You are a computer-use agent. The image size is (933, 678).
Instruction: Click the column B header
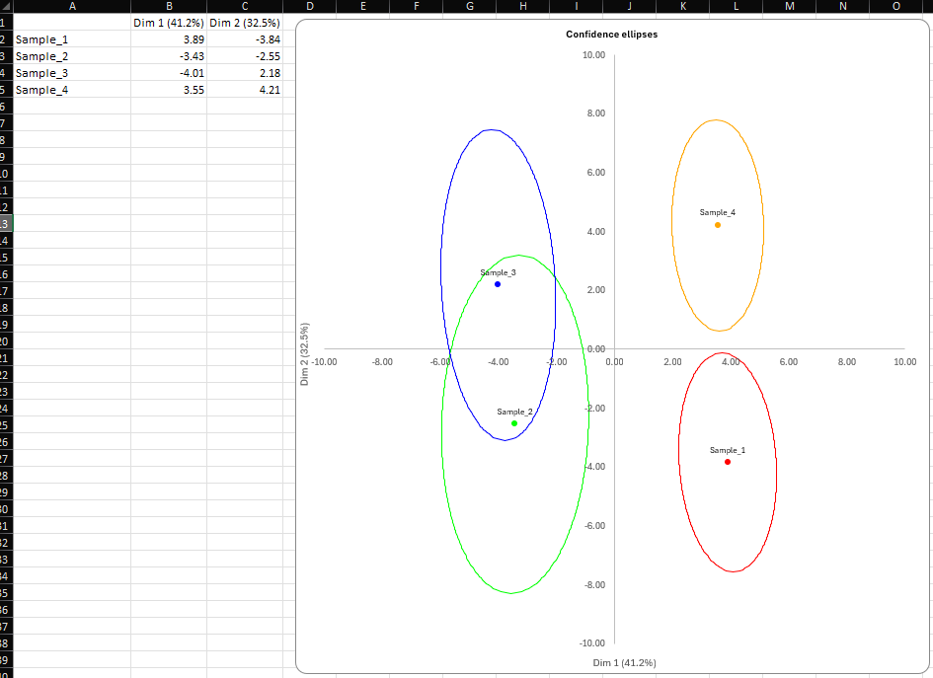point(169,6)
